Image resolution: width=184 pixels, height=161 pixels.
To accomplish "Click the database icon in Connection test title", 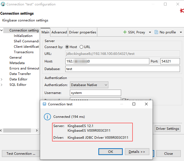I will click(x=44, y=104).
